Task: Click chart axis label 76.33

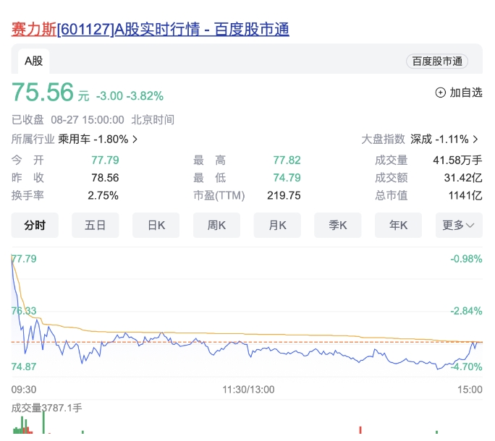Action: pos(24,311)
